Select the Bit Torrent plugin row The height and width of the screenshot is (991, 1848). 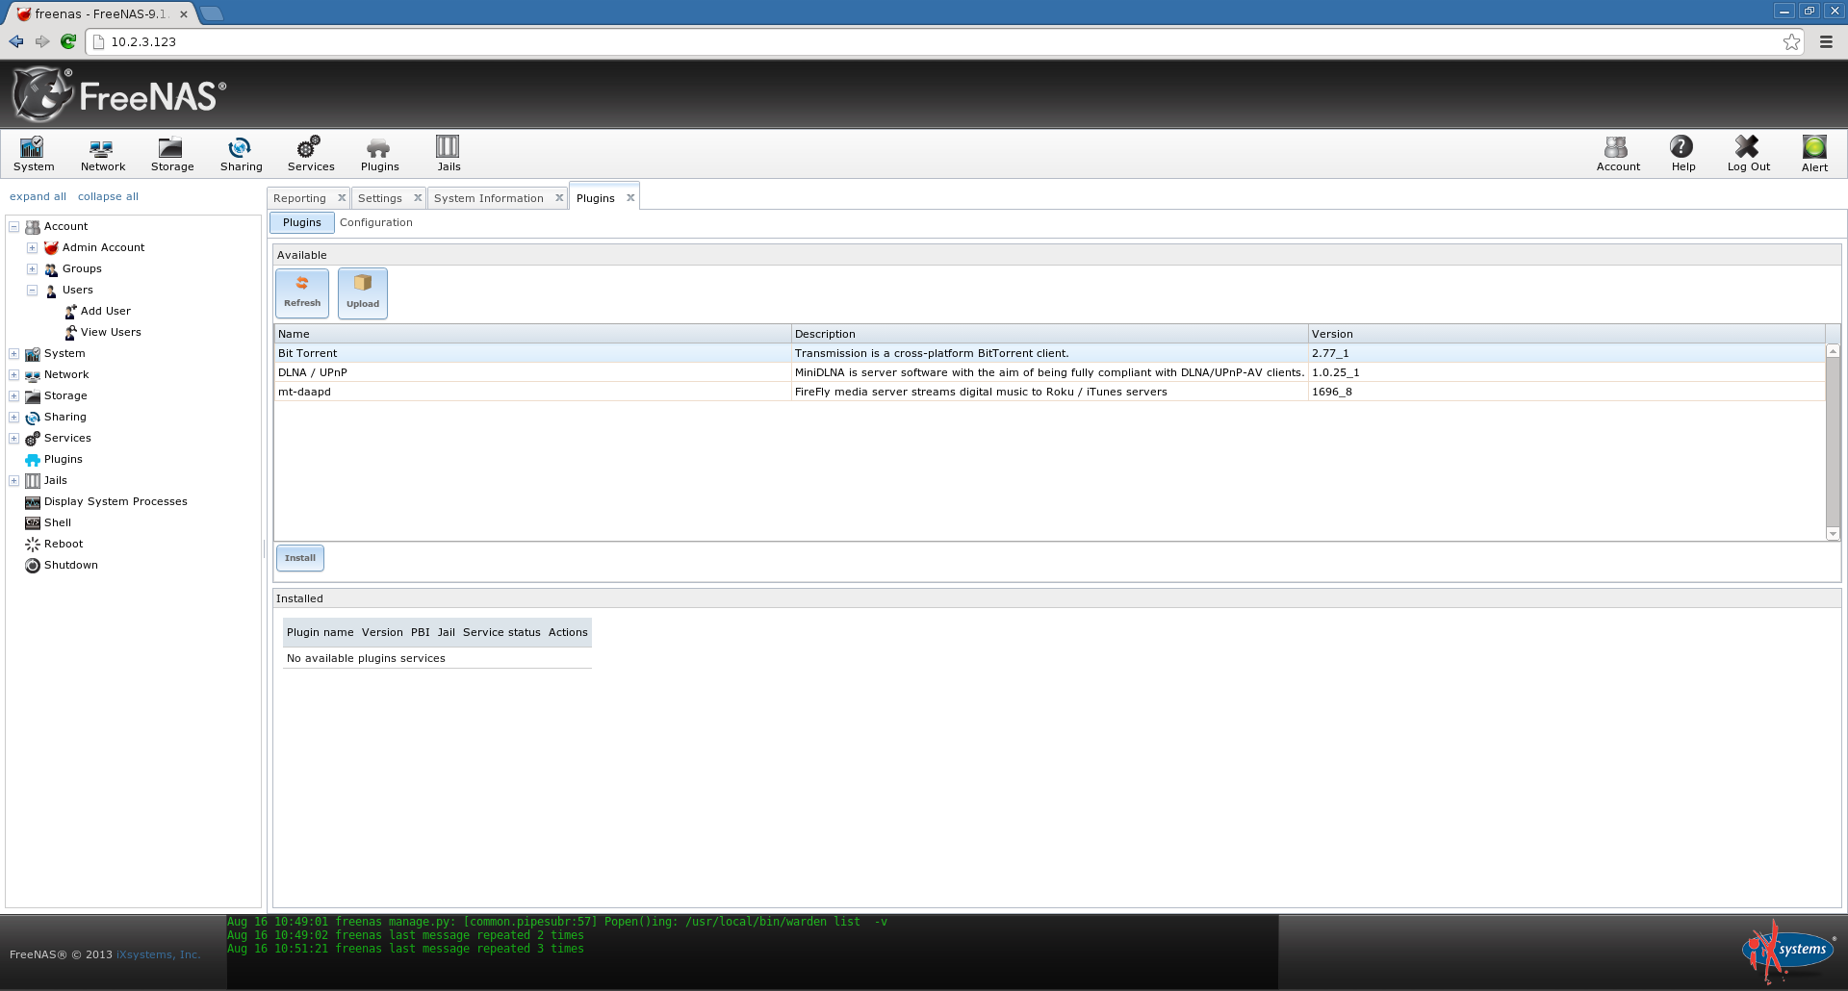1049,353
